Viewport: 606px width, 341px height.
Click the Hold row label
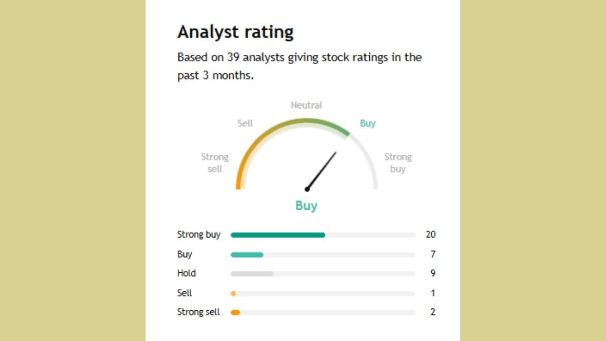[x=187, y=273]
